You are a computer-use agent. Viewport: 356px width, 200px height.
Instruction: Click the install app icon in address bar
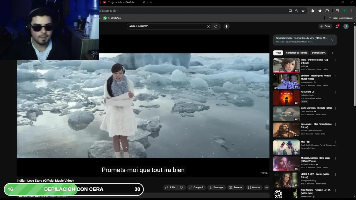point(290,11)
